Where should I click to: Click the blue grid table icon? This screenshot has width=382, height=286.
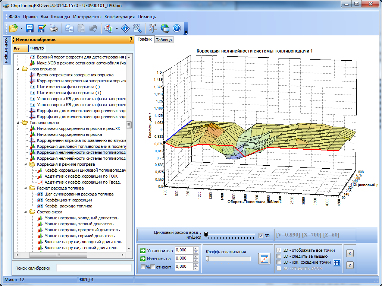tap(337, 263)
